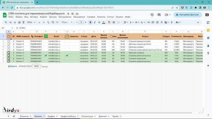Switch to the График работы sheet tab

point(68,116)
